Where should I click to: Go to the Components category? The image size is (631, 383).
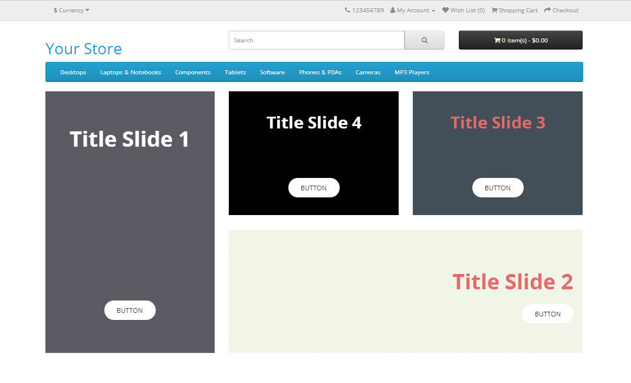(193, 72)
